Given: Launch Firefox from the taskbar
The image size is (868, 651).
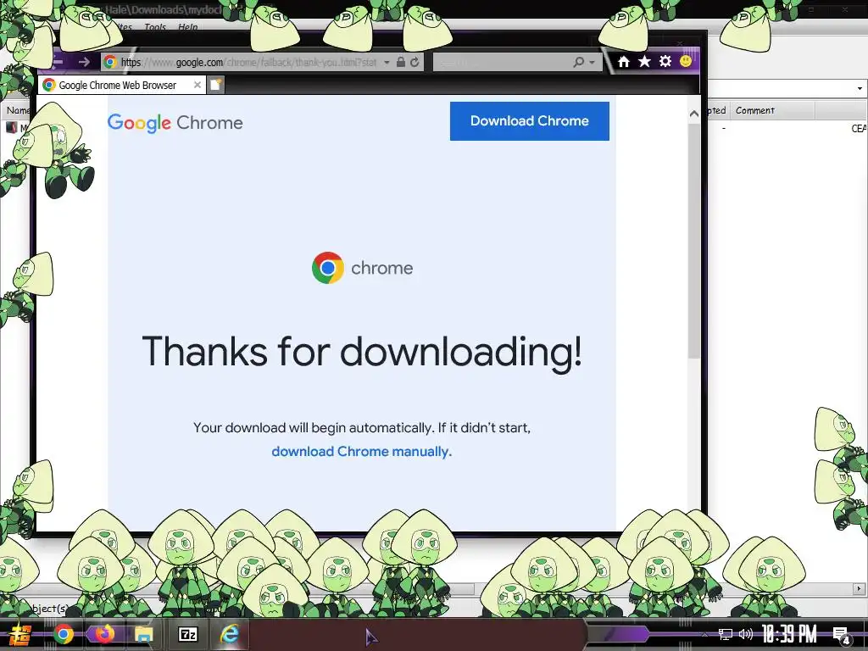Looking at the screenshot, I should (103, 633).
